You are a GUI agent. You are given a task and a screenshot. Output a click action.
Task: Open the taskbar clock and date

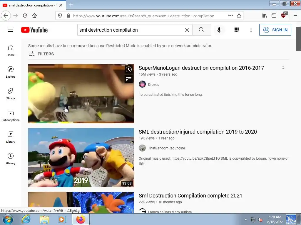click(x=275, y=219)
